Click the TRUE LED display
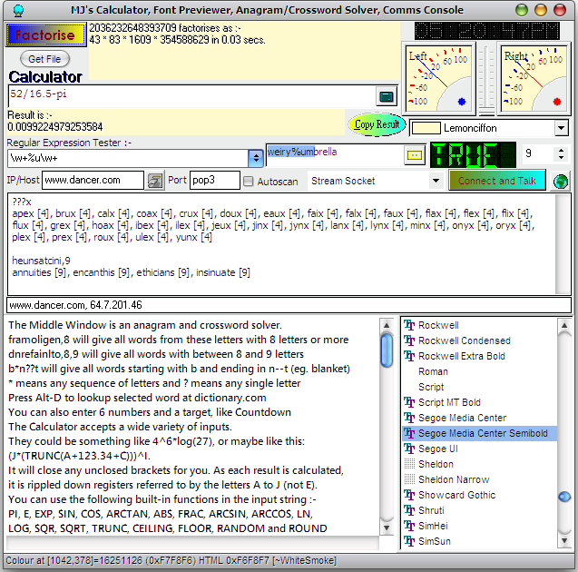Screen dimensions: 578x572 click(474, 155)
